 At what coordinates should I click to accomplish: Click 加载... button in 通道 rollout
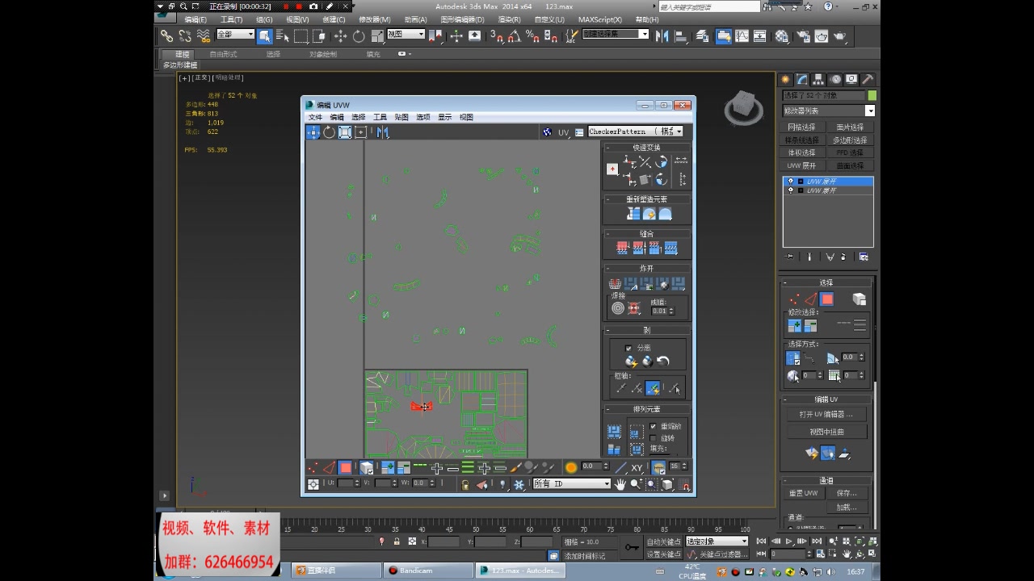point(847,508)
